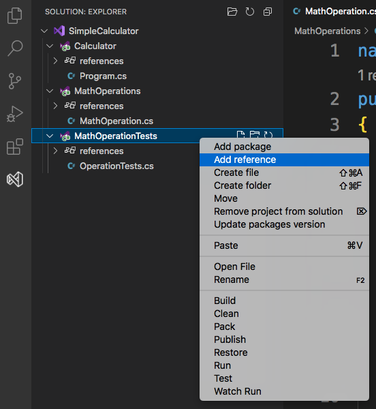Expand references under MathOperationTests
Screen dimensions: 376x409
point(55,151)
